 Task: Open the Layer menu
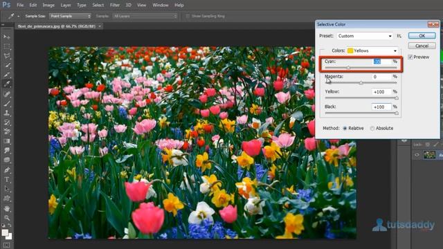click(66, 5)
